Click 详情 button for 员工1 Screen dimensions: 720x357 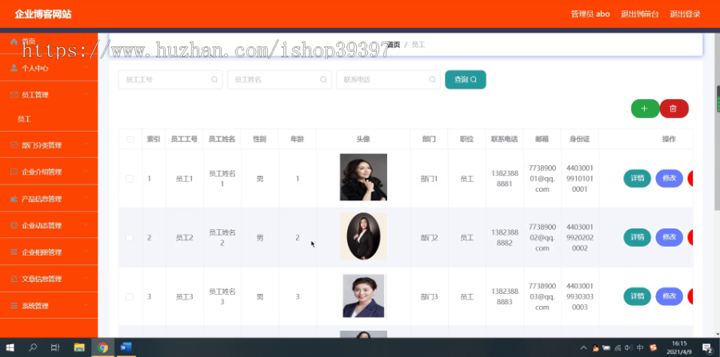[637, 178]
